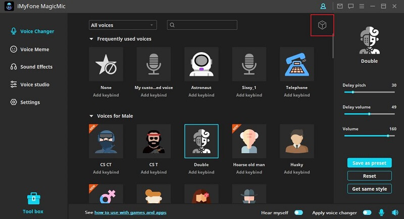The width and height of the screenshot is (404, 219).
Task: Click the Delay volume value 49
Action: point(394,107)
